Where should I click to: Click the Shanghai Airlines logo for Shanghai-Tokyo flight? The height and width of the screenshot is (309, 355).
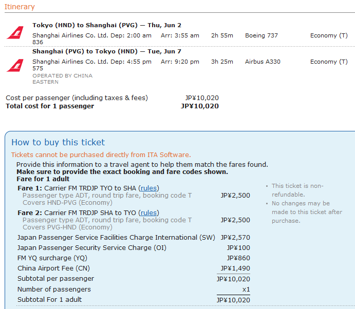tap(15, 65)
